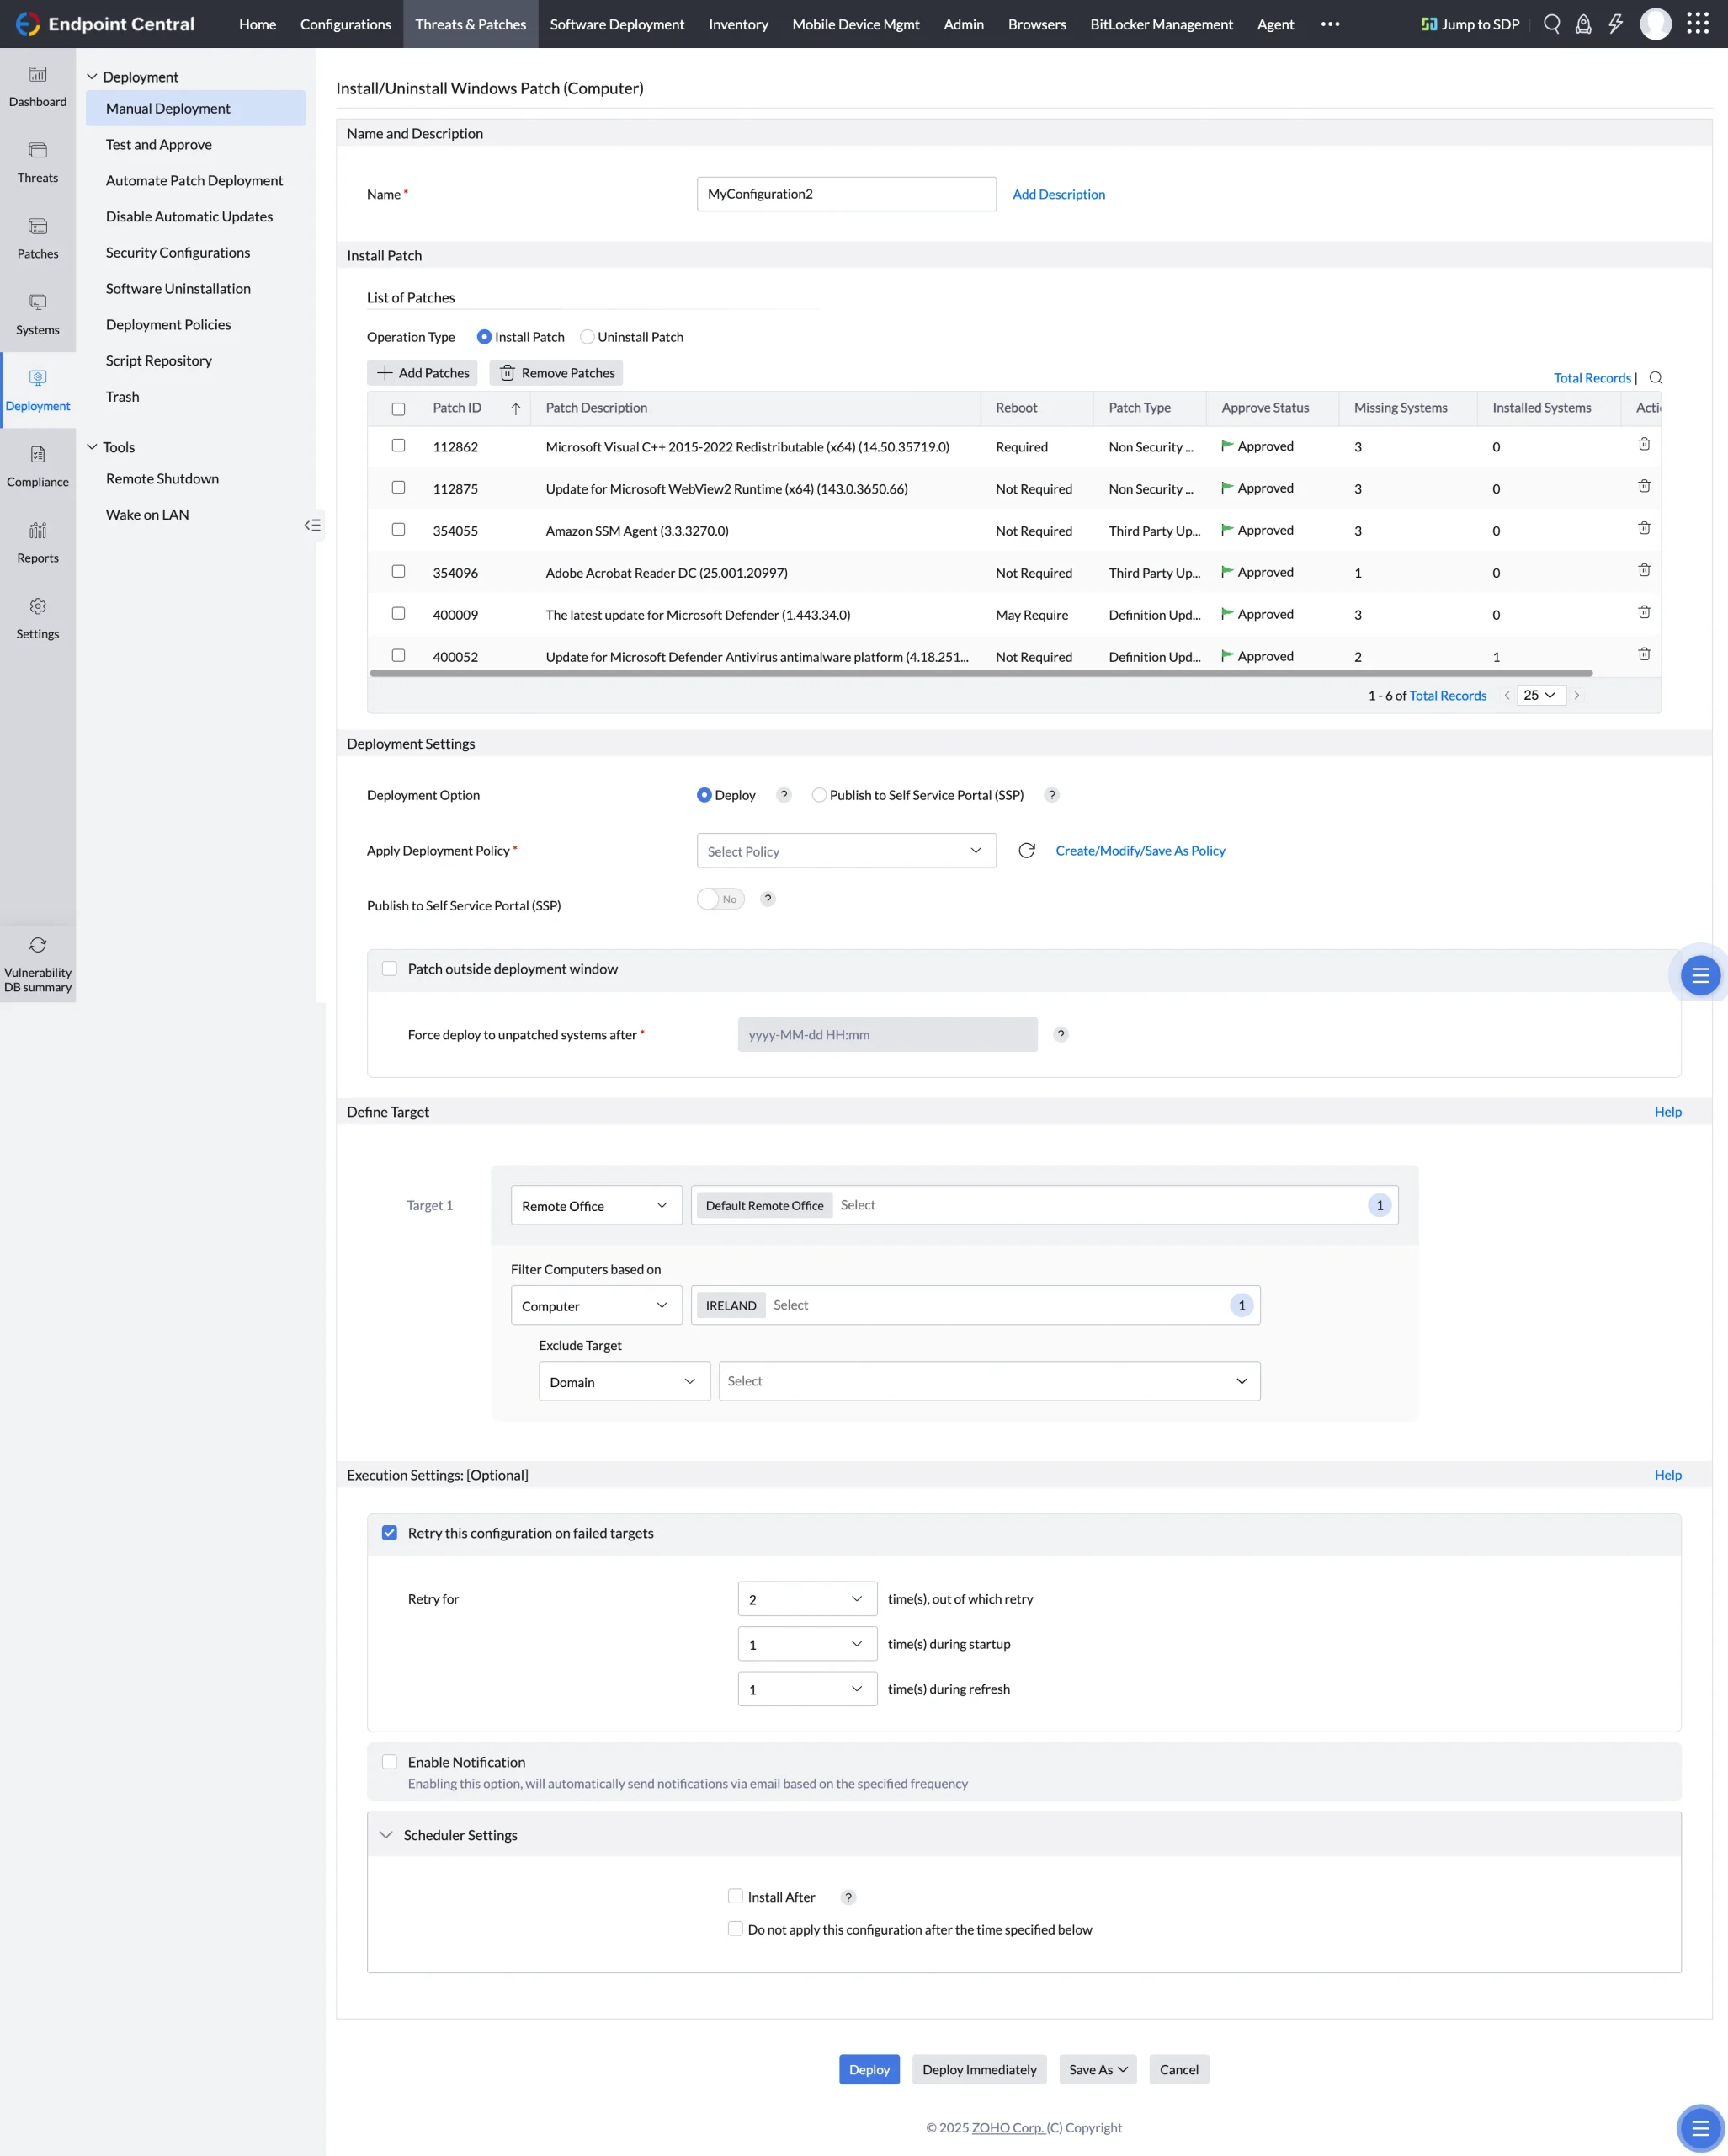This screenshot has height=2156, width=1728.
Task: Open page size 25 dropdown
Action: point(1540,695)
